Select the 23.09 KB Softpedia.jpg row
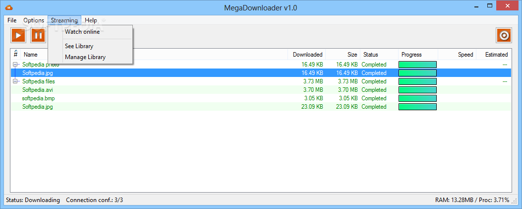The height and width of the screenshot is (209, 522). (261, 107)
